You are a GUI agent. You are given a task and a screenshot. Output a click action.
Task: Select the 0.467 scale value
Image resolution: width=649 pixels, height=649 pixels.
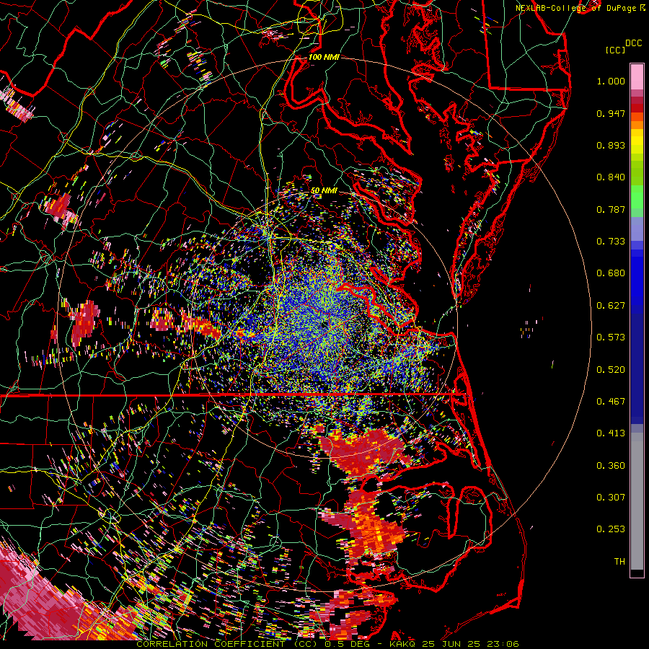click(611, 402)
